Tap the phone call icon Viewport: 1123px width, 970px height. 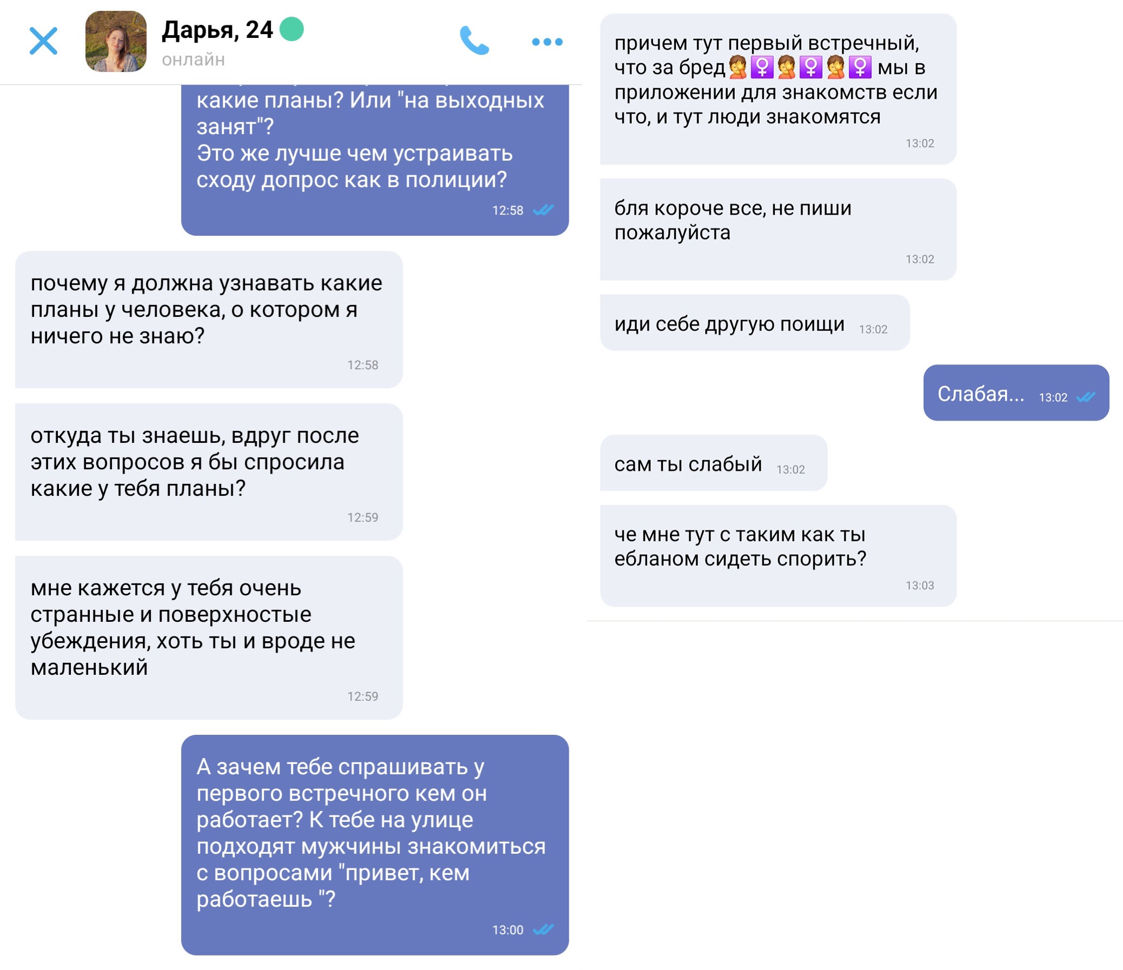coord(474,41)
